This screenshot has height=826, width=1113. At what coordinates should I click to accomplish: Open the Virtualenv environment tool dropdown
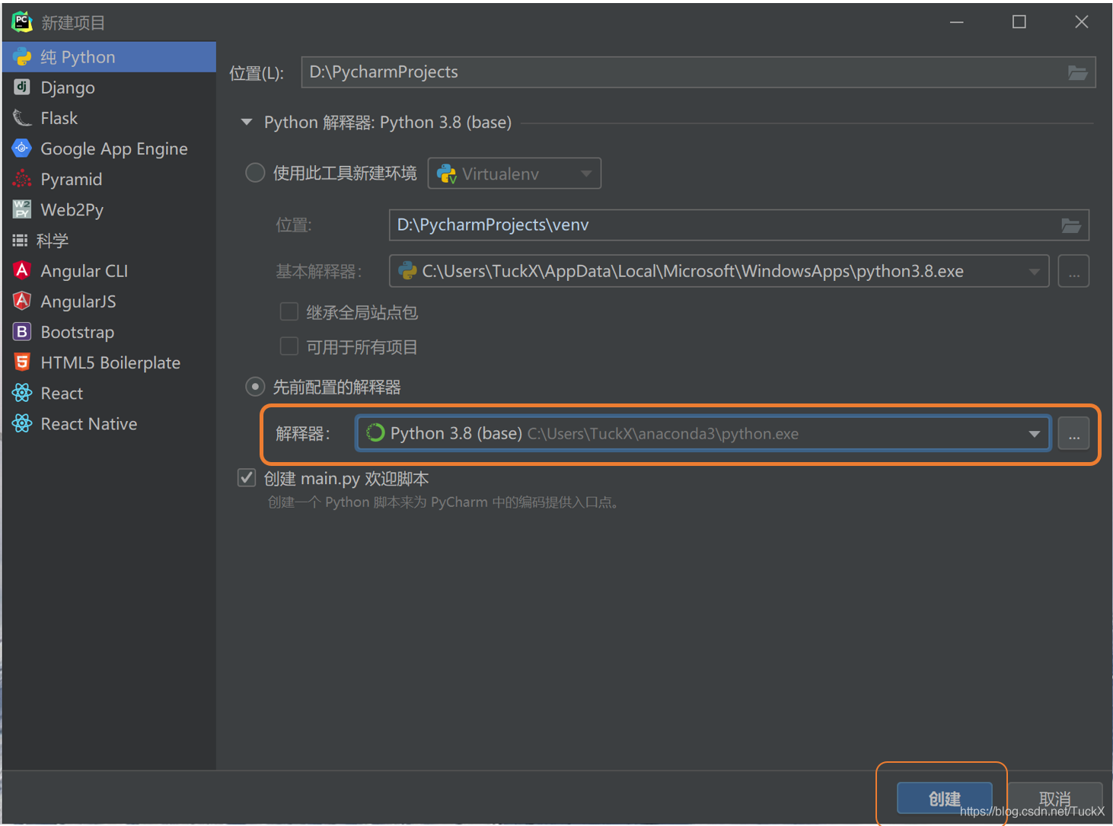point(515,174)
